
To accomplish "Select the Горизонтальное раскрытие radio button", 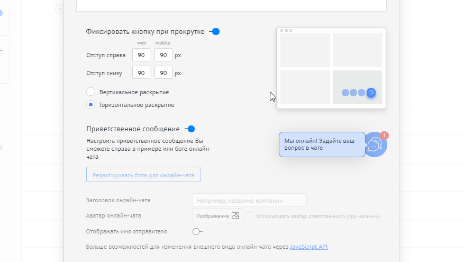I will 90,105.
